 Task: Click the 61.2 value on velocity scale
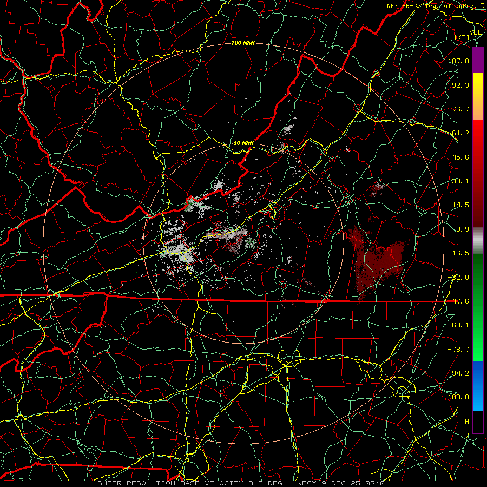[x=460, y=133]
